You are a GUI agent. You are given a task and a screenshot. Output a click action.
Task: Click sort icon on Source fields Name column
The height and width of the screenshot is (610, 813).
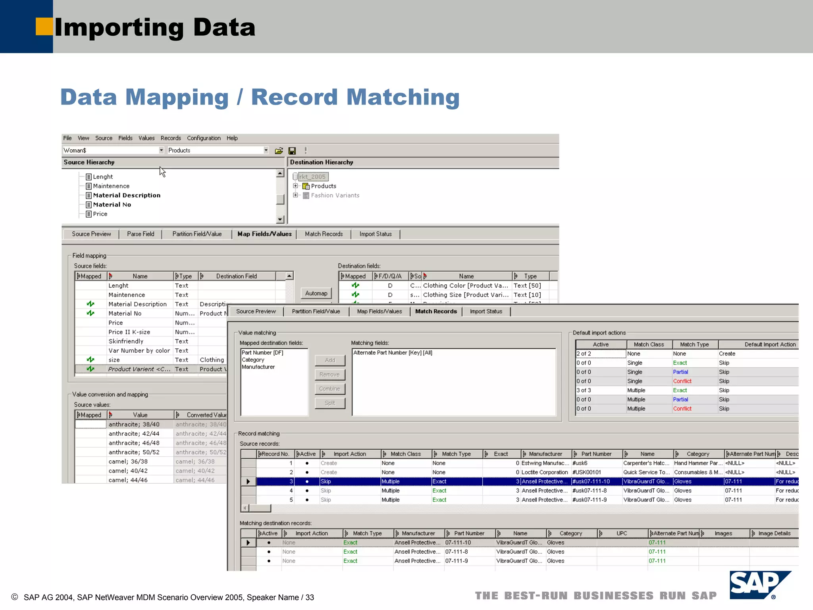(x=111, y=276)
